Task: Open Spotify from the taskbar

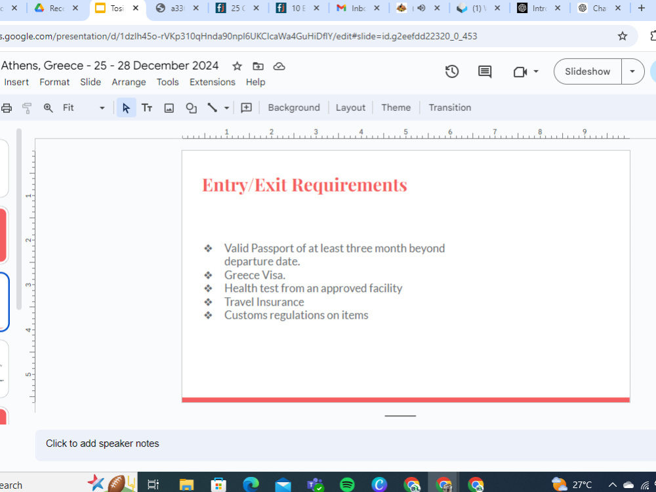Action: click(x=347, y=485)
